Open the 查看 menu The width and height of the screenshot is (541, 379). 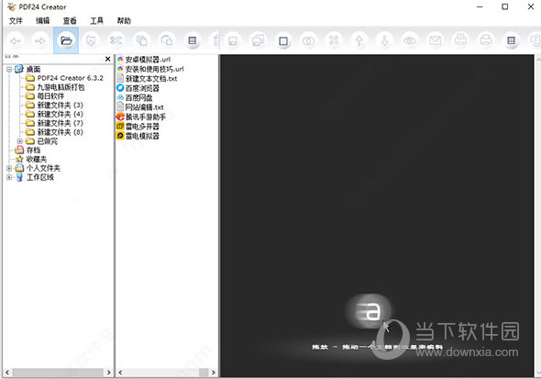click(x=70, y=21)
